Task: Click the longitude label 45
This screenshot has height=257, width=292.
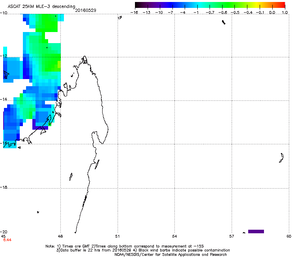Action: (x=3, y=236)
